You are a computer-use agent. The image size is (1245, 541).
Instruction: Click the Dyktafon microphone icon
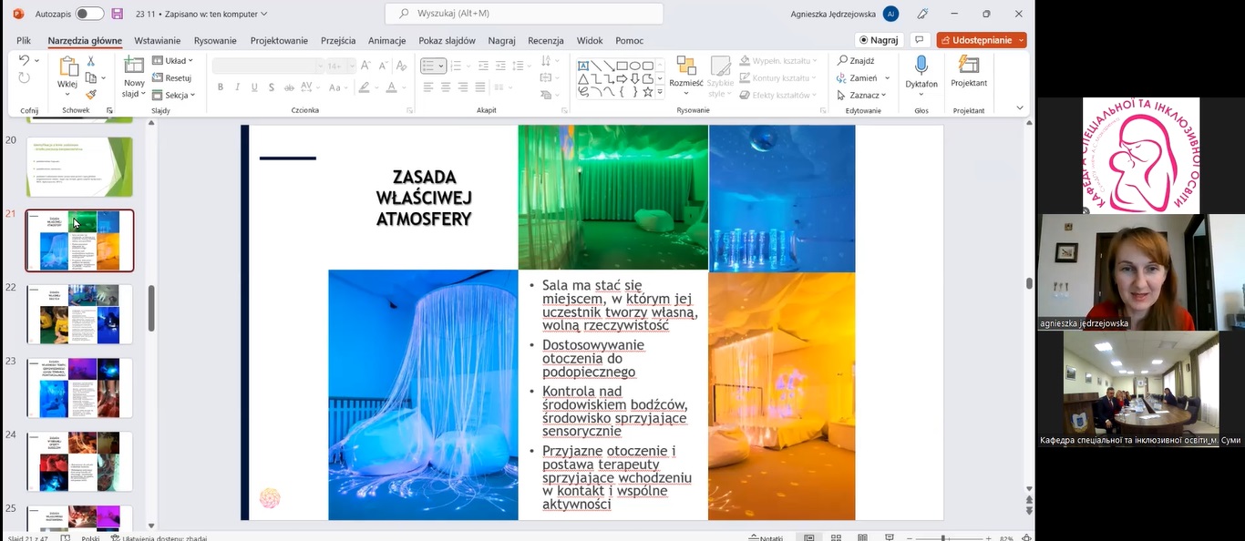pos(921,66)
